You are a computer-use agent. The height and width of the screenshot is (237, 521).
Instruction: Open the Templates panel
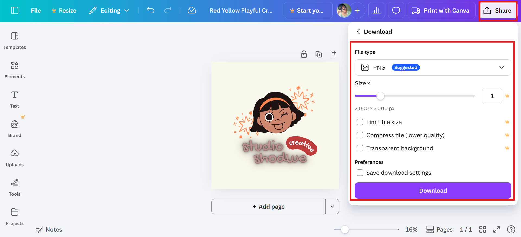point(15,41)
